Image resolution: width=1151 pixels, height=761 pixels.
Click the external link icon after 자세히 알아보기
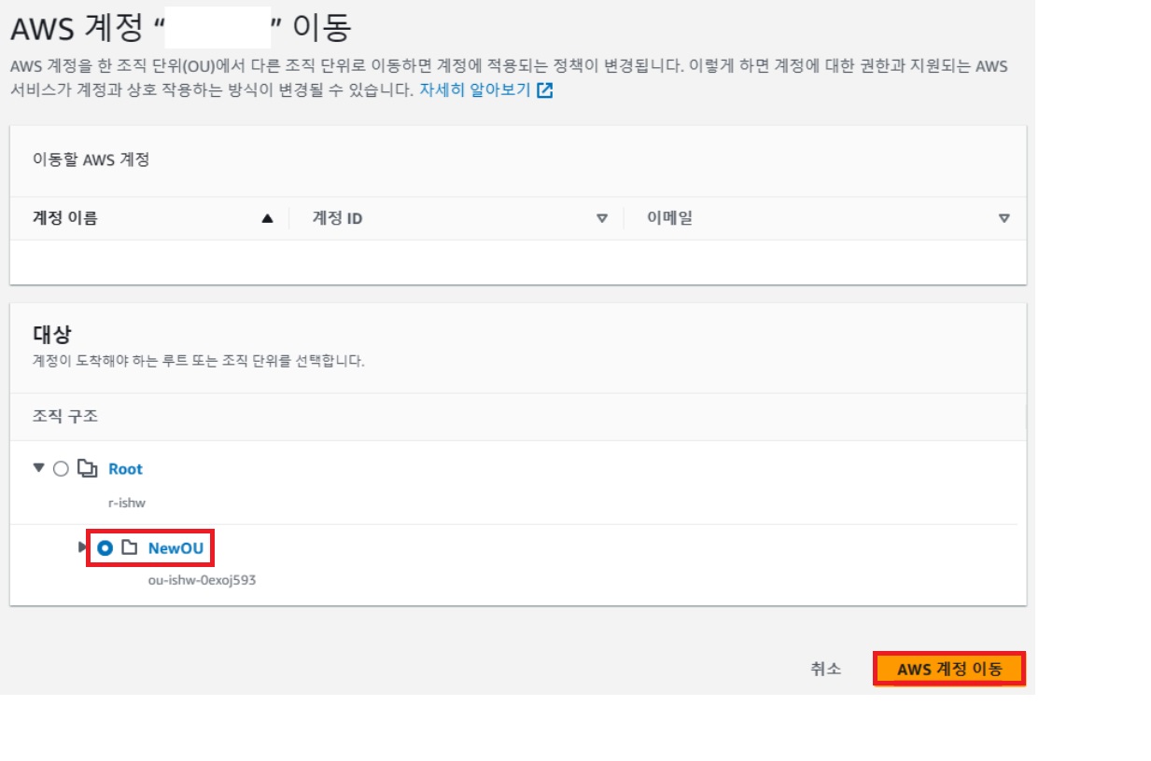[x=545, y=90]
